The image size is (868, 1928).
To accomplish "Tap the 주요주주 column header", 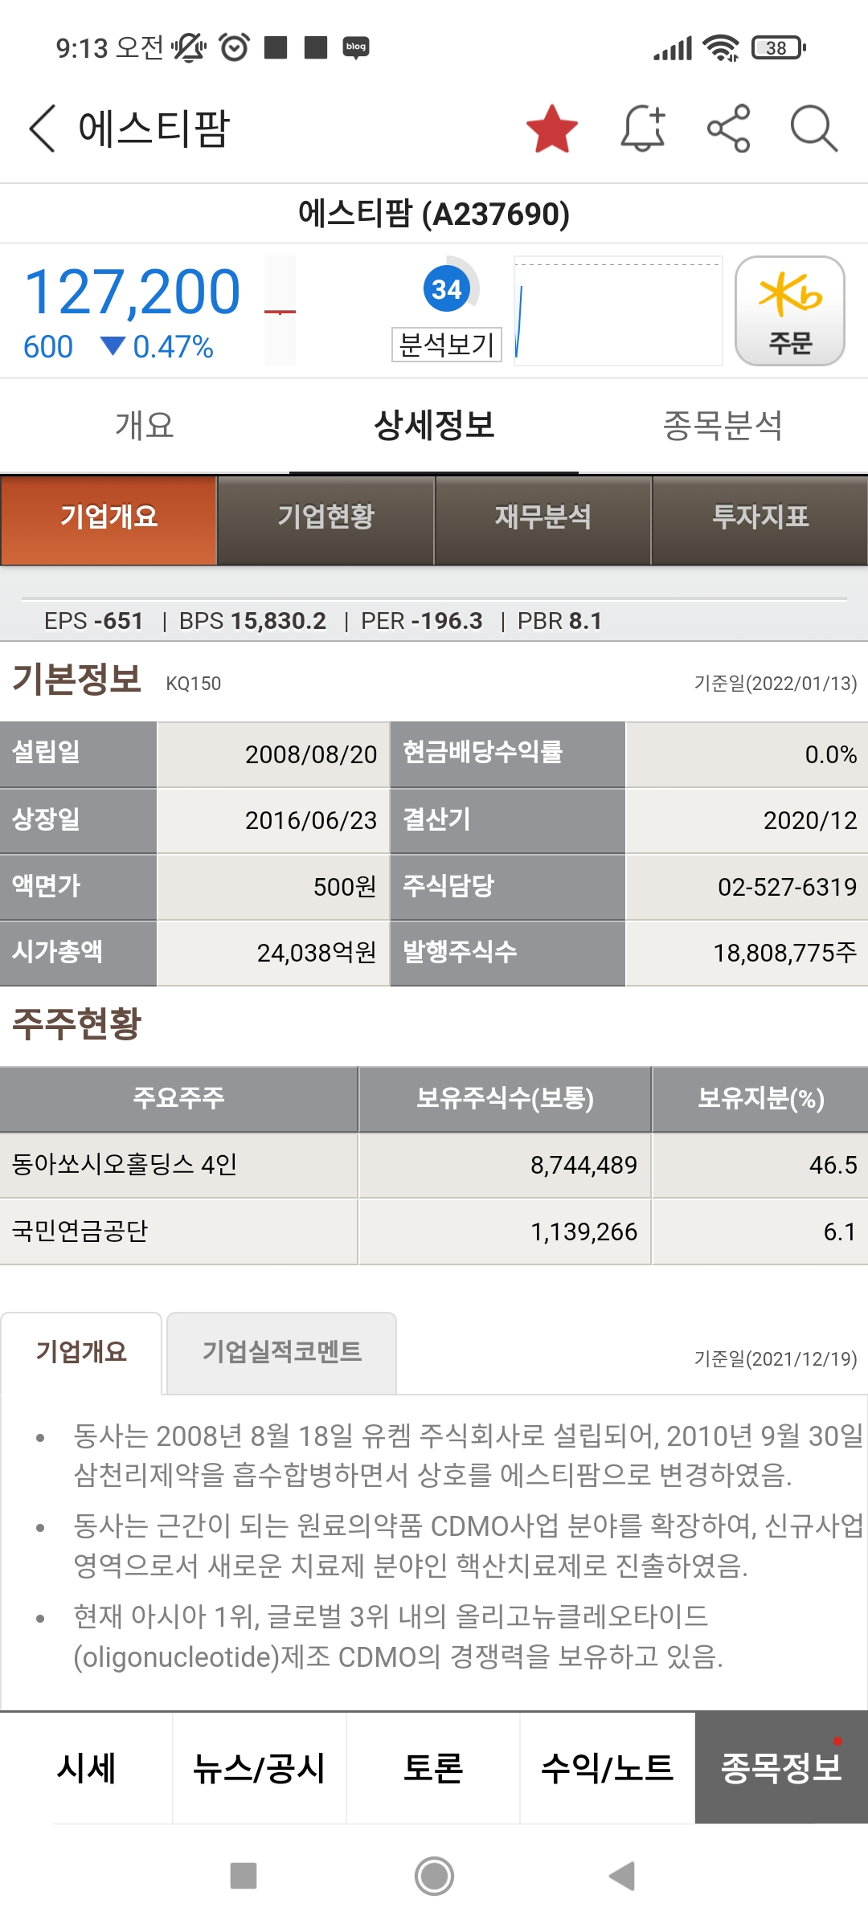I will point(178,1098).
